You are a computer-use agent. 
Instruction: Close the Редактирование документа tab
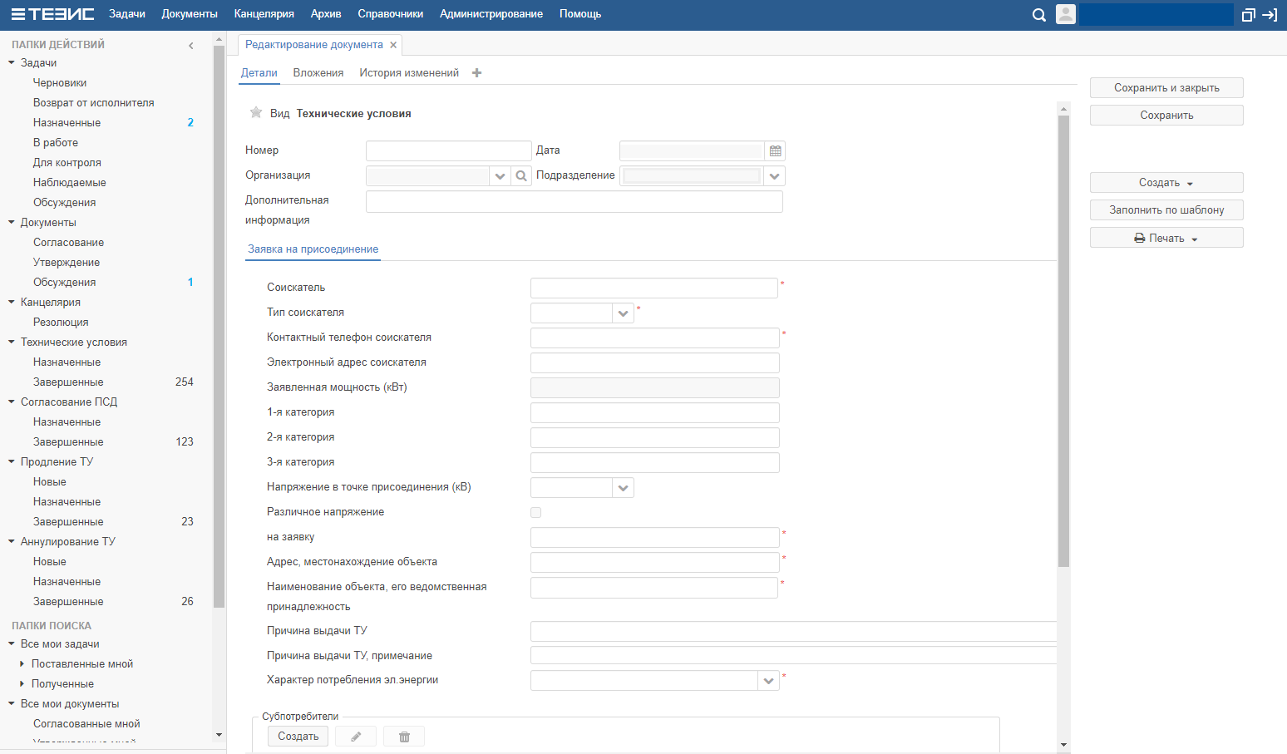(x=393, y=45)
